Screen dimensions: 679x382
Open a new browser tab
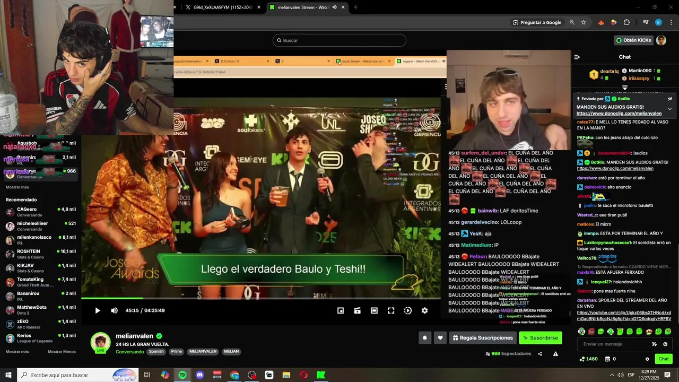(x=355, y=7)
